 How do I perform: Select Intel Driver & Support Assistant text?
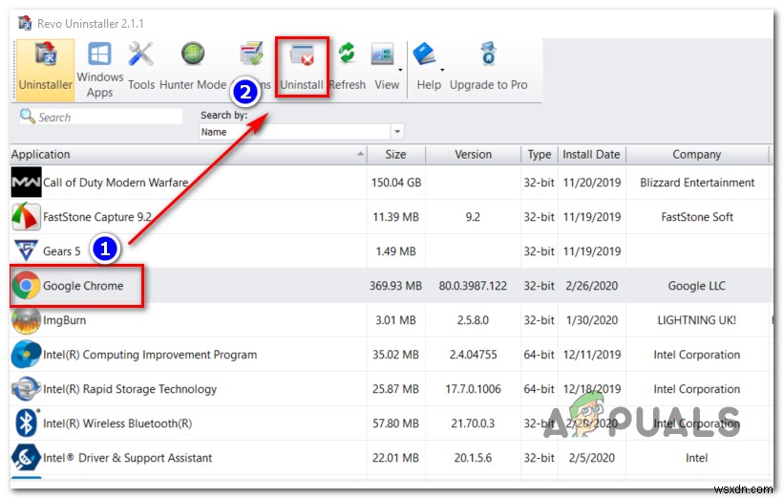coord(128,458)
